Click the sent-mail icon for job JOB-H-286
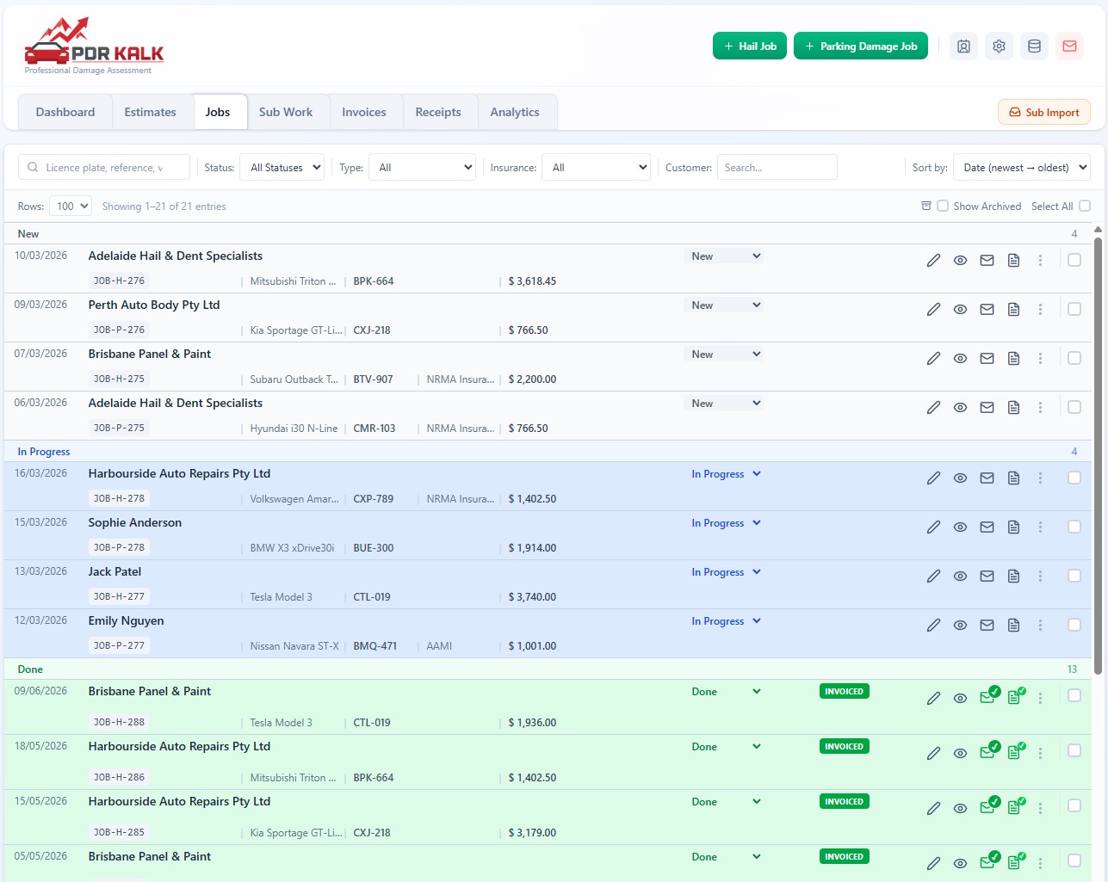The width and height of the screenshot is (1108, 882). pyautogui.click(x=989, y=751)
